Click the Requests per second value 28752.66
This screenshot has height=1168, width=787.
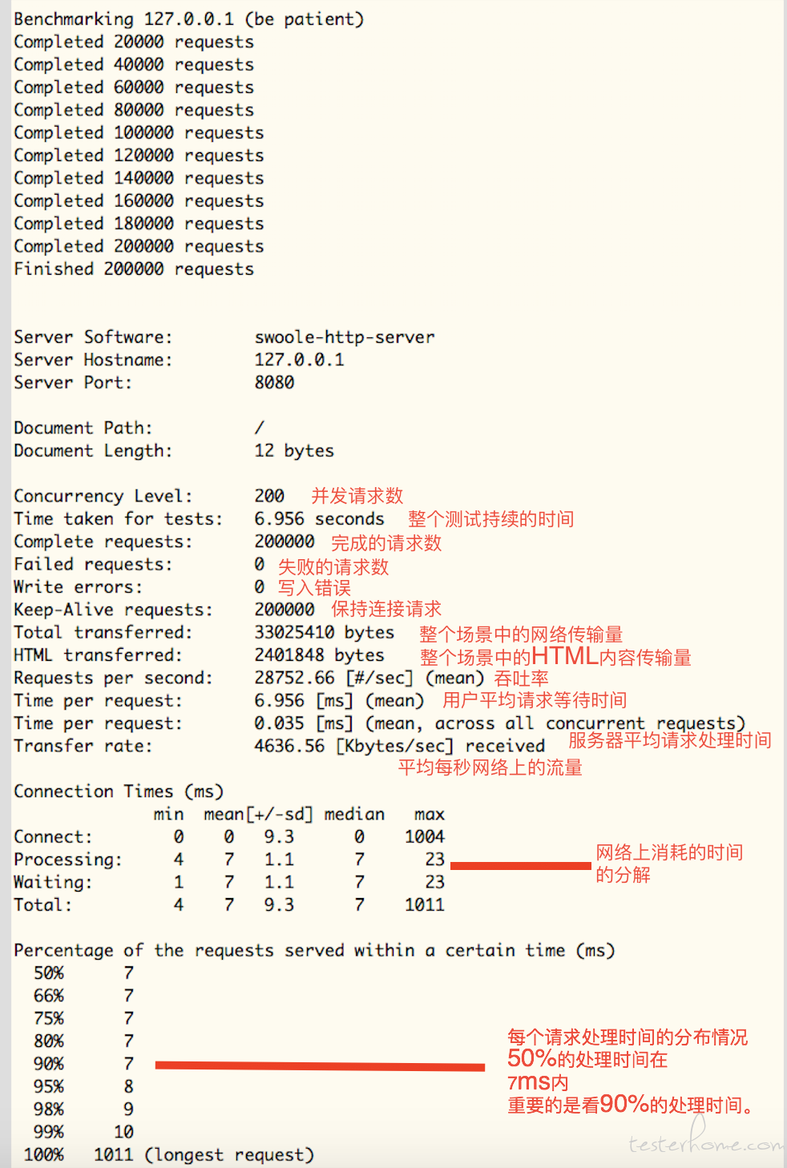pyautogui.click(x=294, y=678)
